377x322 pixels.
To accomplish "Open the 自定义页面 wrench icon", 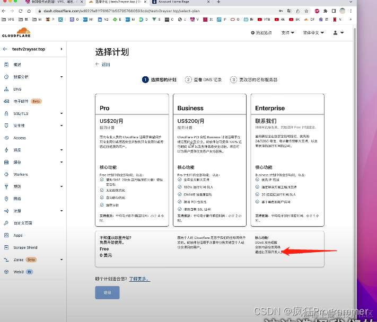I will pos(6,223).
